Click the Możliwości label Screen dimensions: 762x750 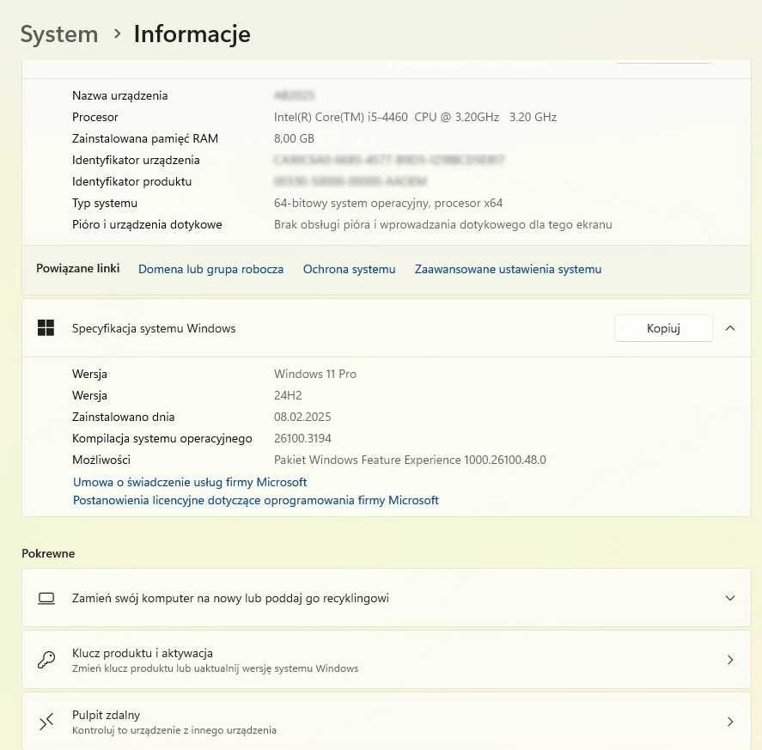101,460
